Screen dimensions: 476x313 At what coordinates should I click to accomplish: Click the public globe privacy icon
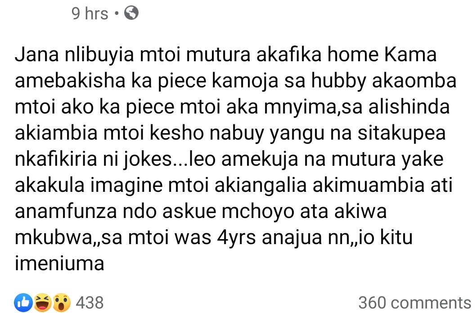coord(131,14)
